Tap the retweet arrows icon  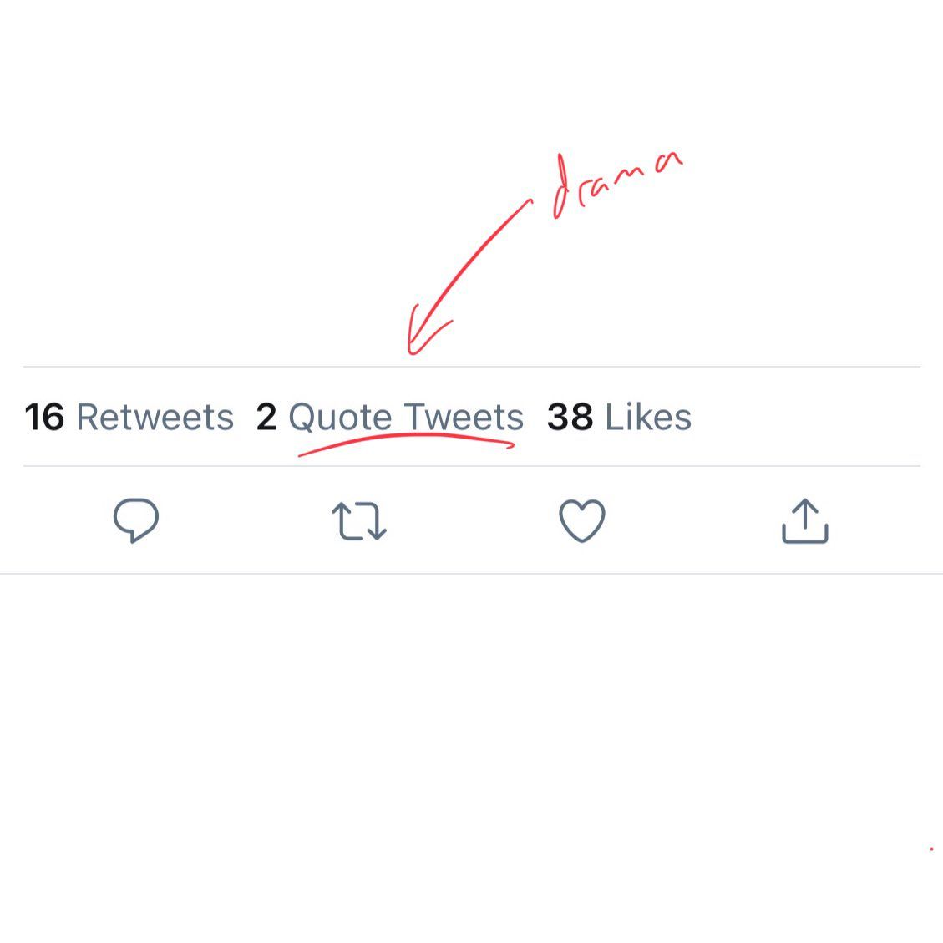click(359, 521)
